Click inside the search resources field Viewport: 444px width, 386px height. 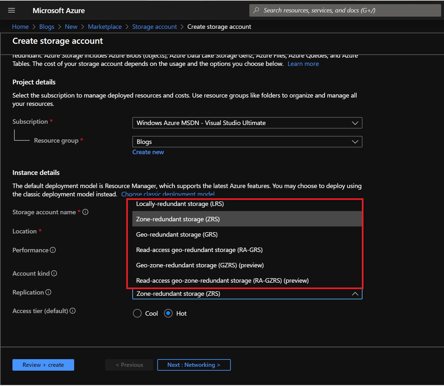tap(320, 10)
